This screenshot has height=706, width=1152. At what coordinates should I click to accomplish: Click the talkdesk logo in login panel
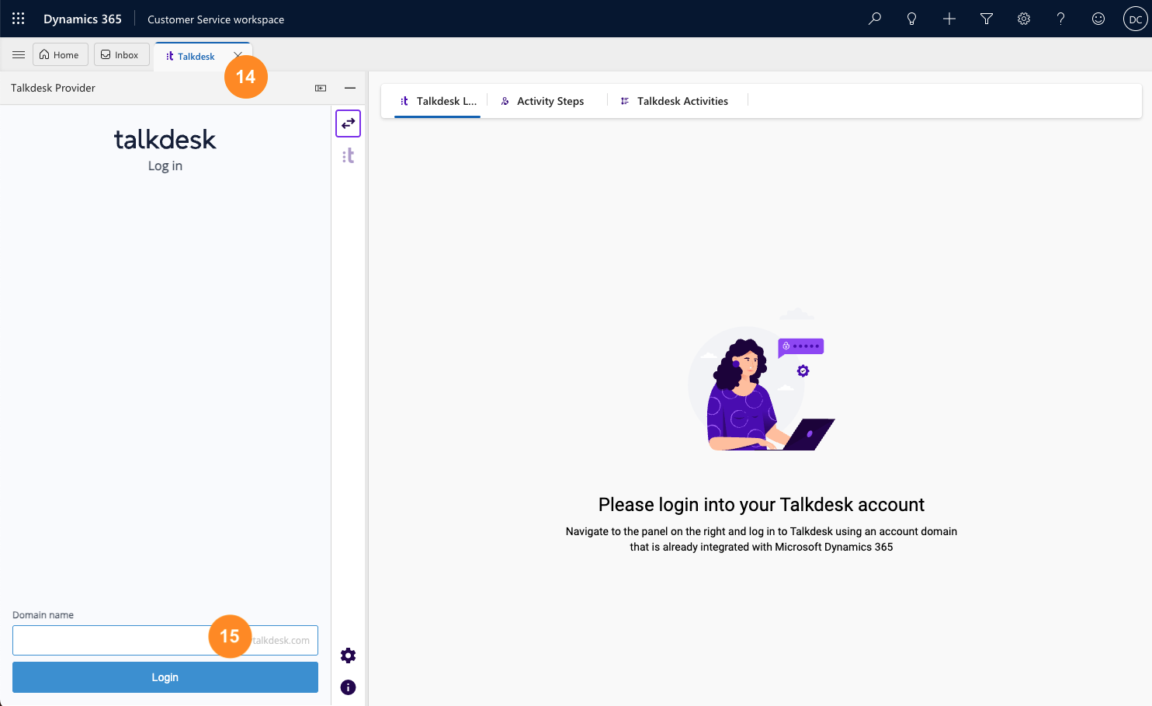click(165, 139)
